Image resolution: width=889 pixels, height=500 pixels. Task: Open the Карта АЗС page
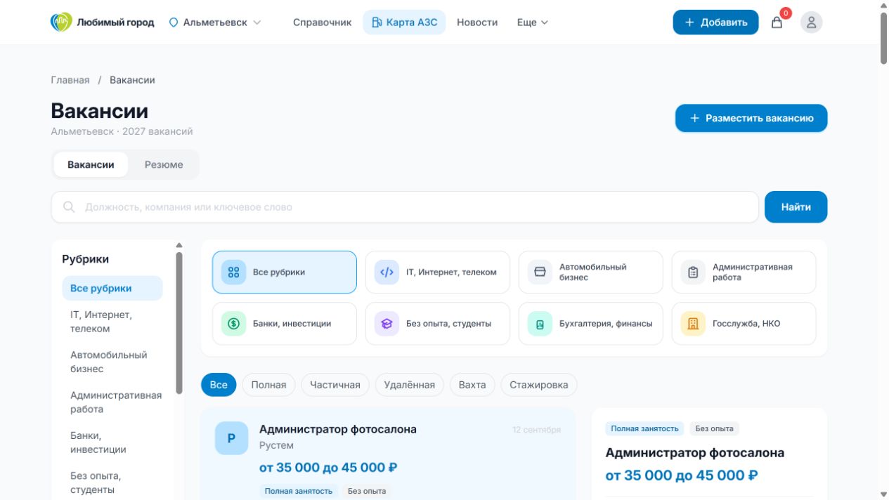[404, 22]
